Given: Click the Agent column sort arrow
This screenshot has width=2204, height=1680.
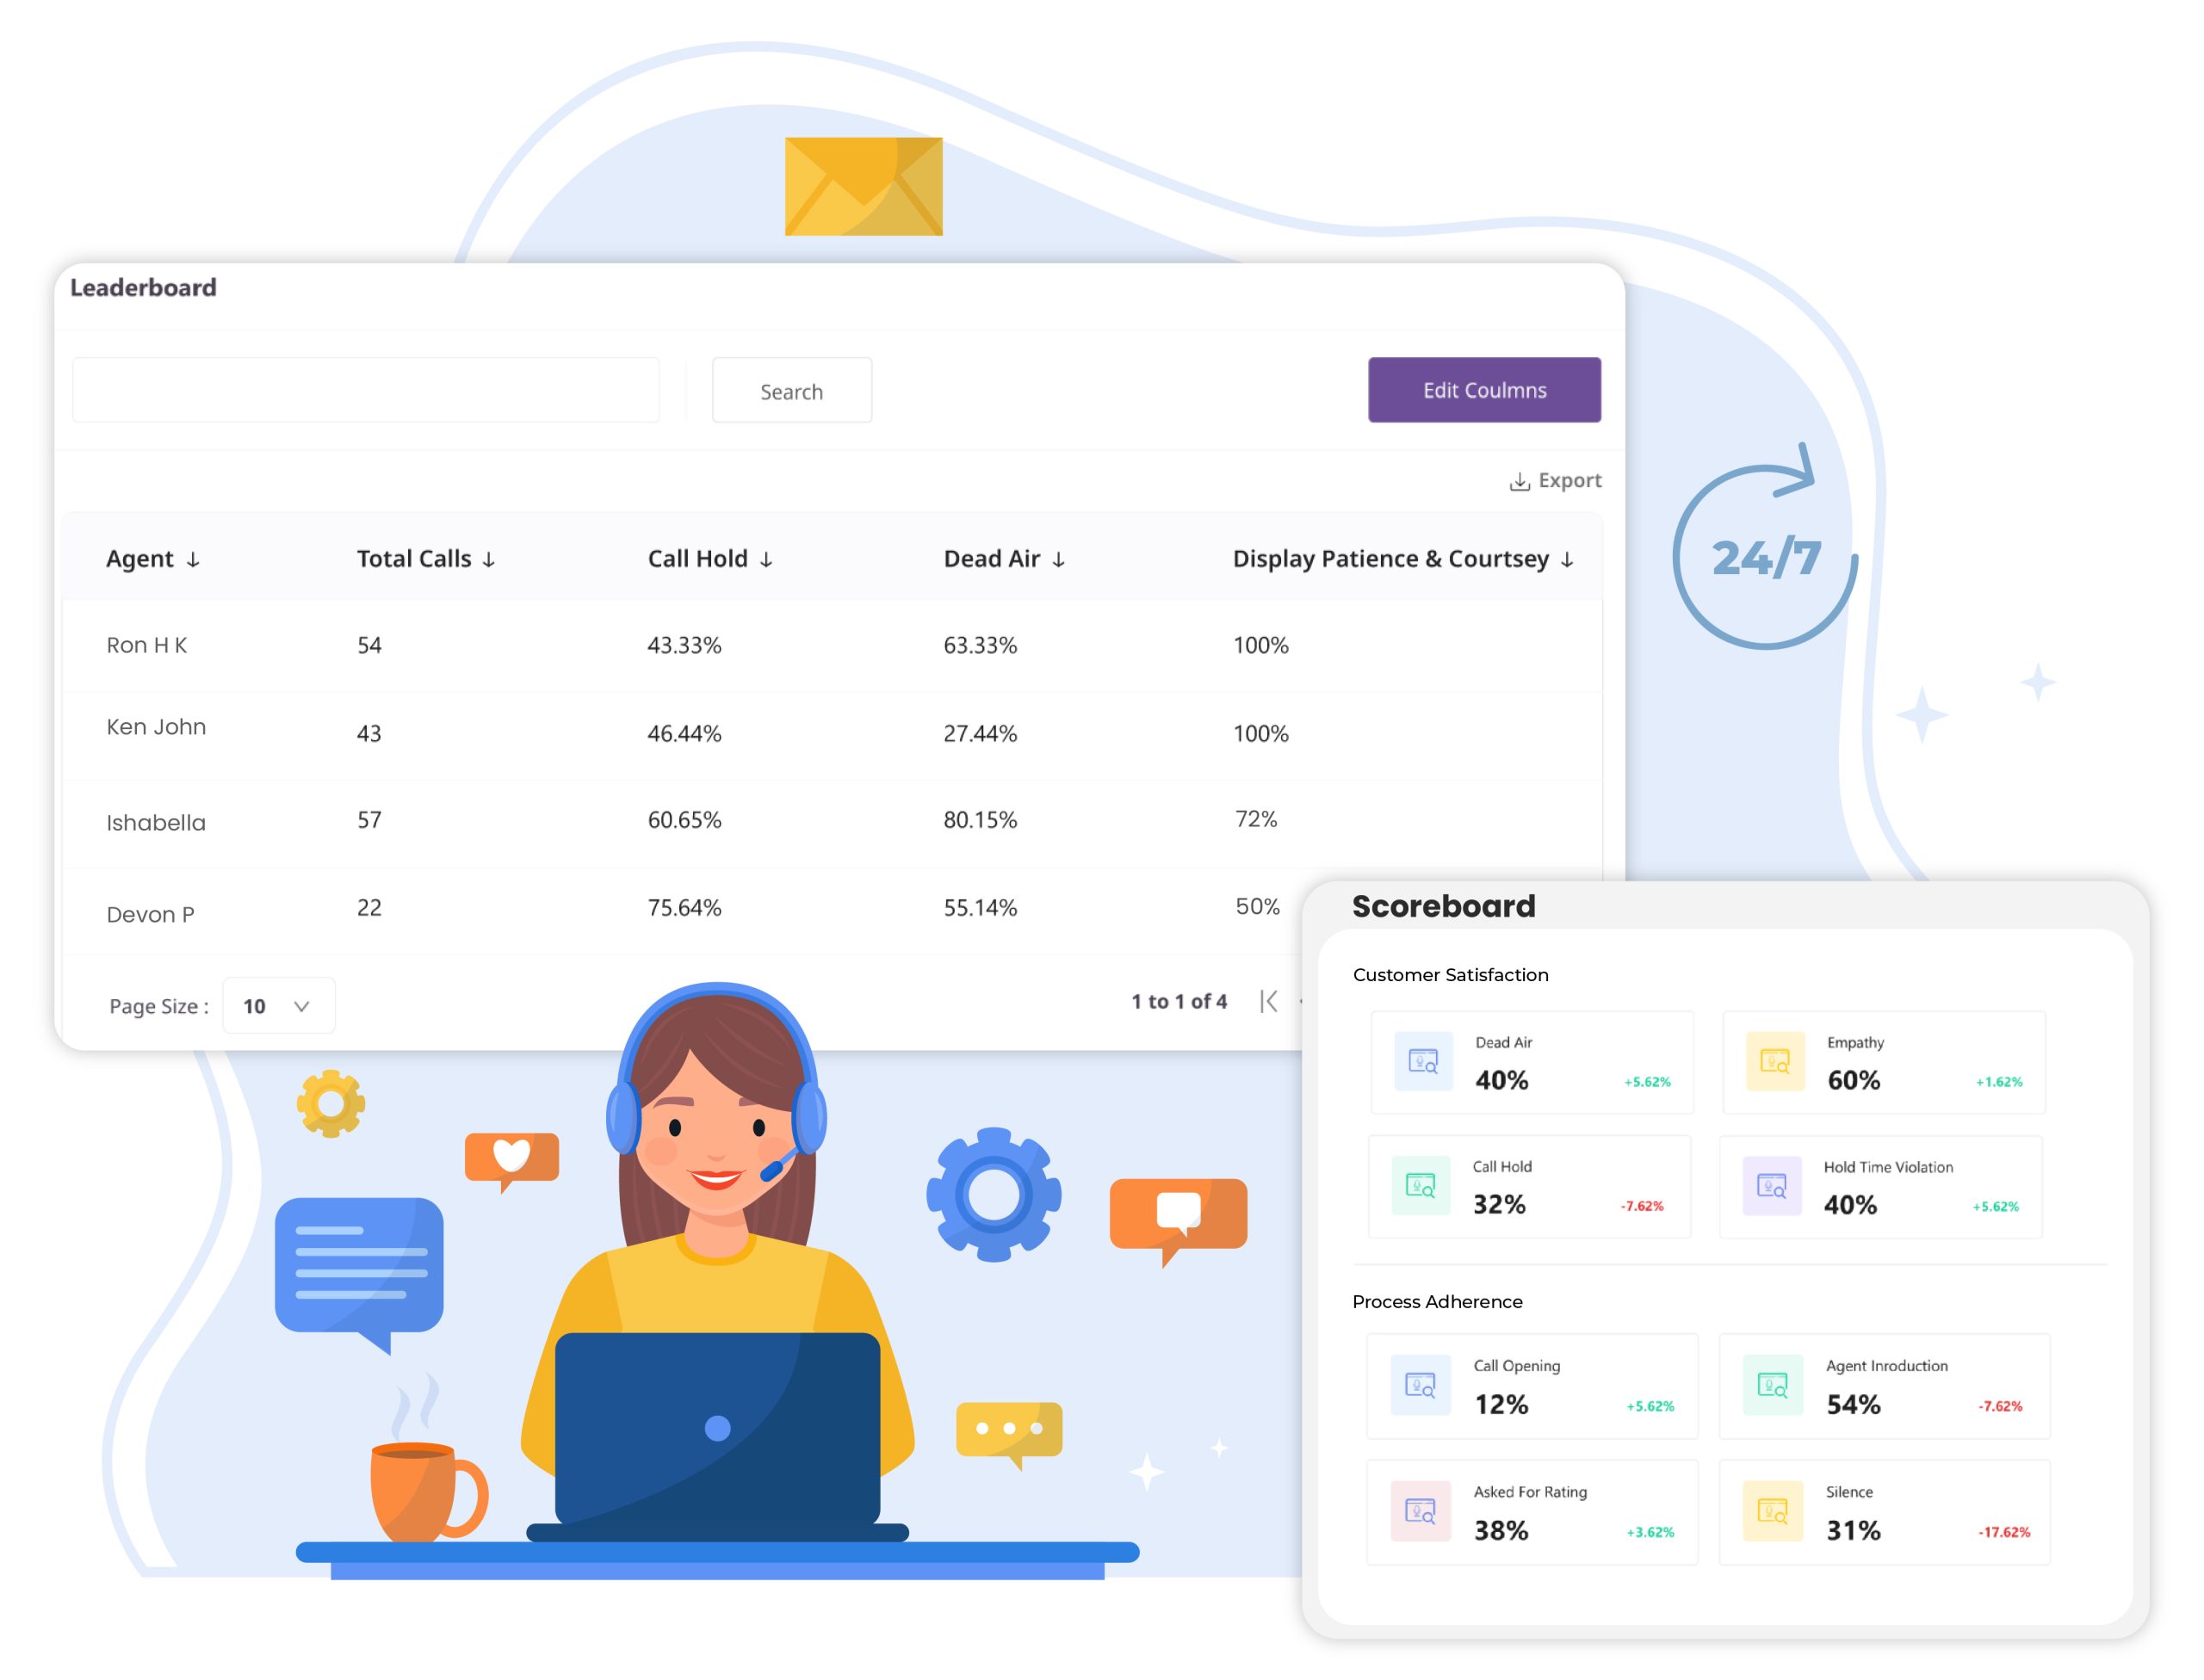Looking at the screenshot, I should point(192,559).
